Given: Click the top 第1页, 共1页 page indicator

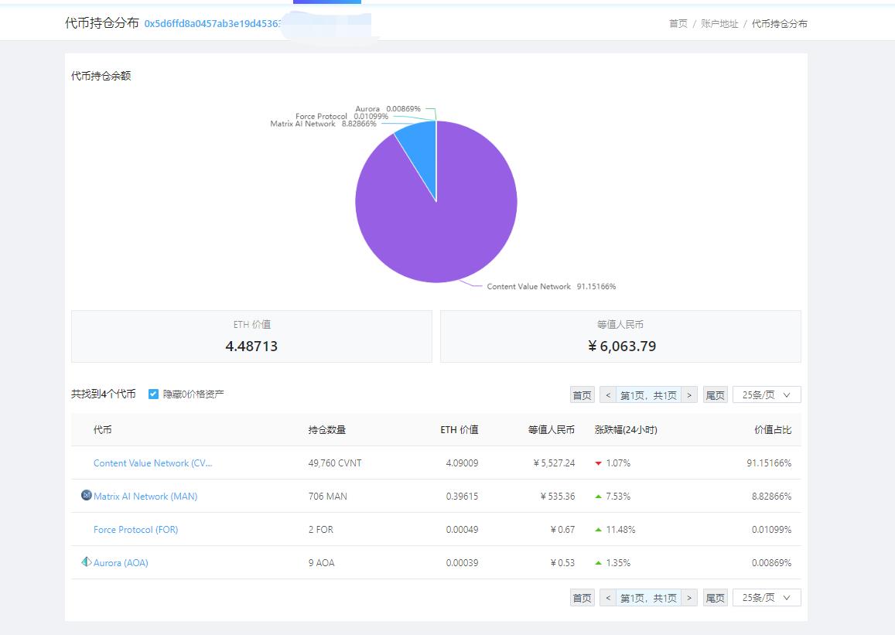Looking at the screenshot, I should click(648, 394).
